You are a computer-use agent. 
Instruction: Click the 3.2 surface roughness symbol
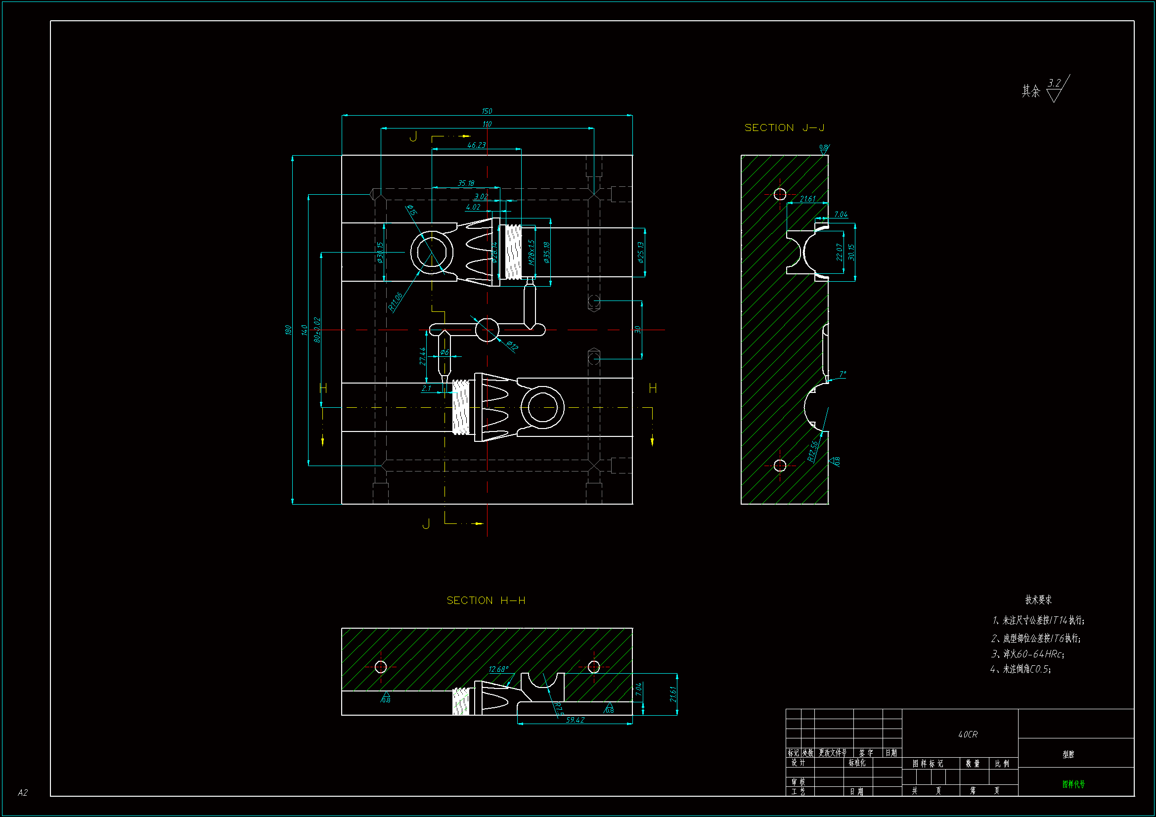click(x=1054, y=84)
